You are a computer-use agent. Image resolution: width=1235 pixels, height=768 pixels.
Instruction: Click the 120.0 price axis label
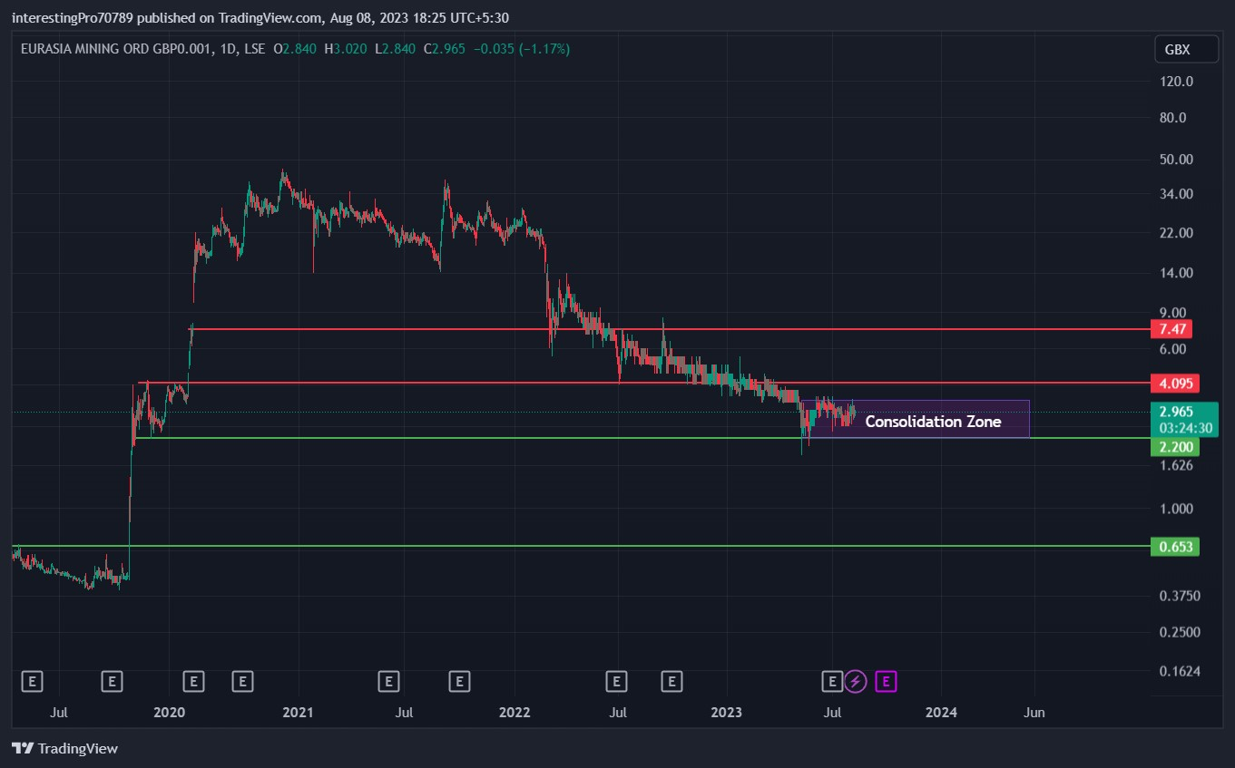pyautogui.click(x=1177, y=82)
